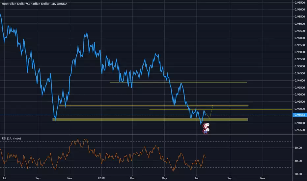The image size is (307, 181).
Task: Click the 0.91000 price axis label
Action: pyautogui.click(x=299, y=123)
